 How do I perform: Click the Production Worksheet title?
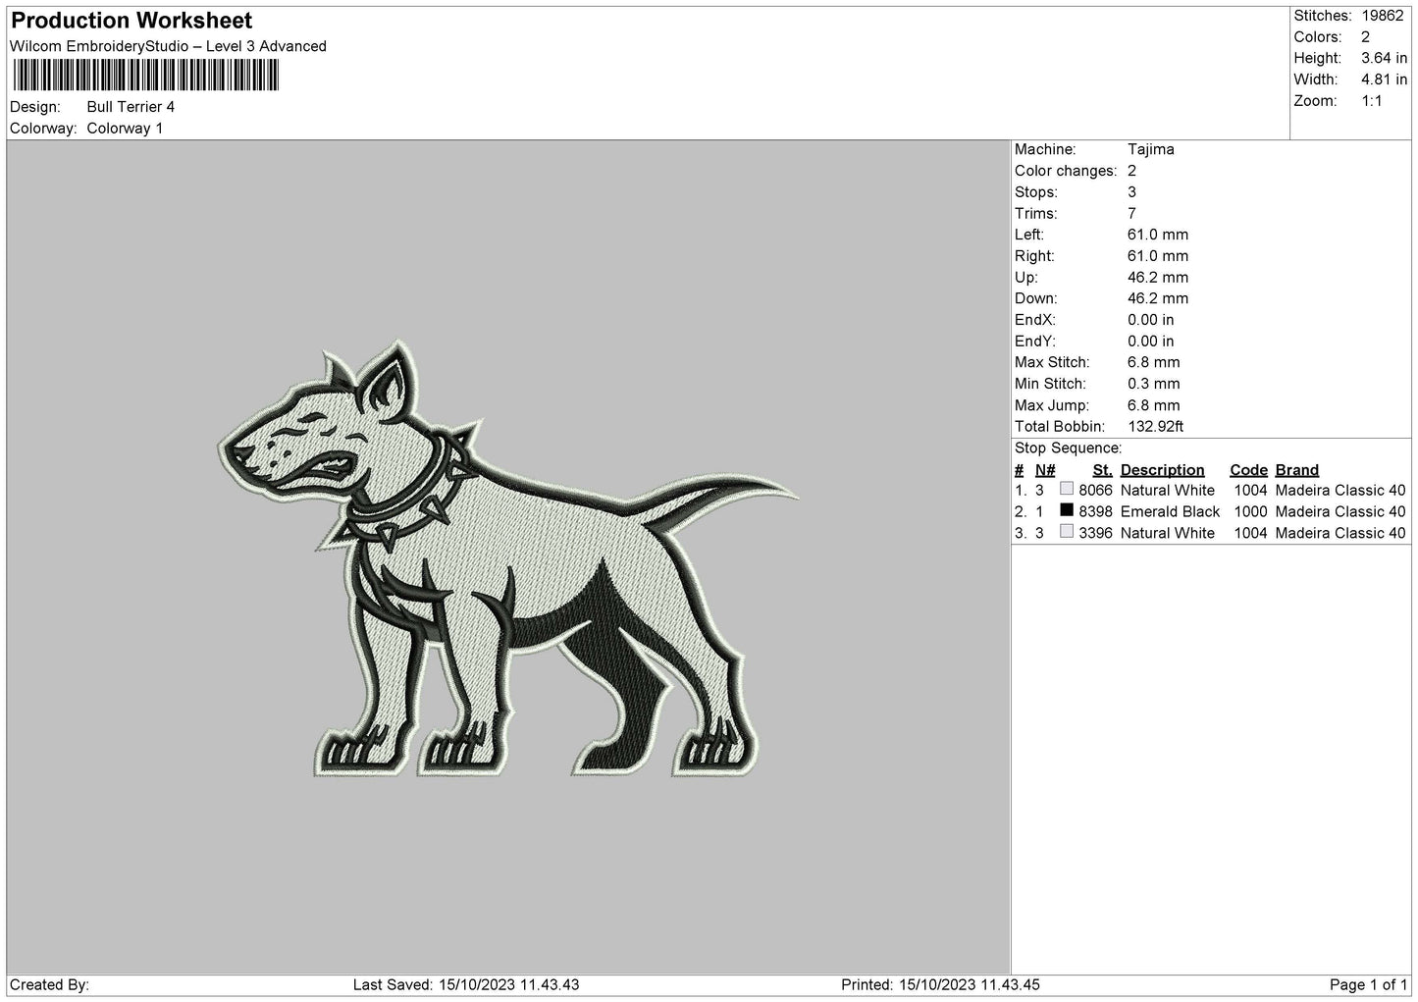[131, 21]
